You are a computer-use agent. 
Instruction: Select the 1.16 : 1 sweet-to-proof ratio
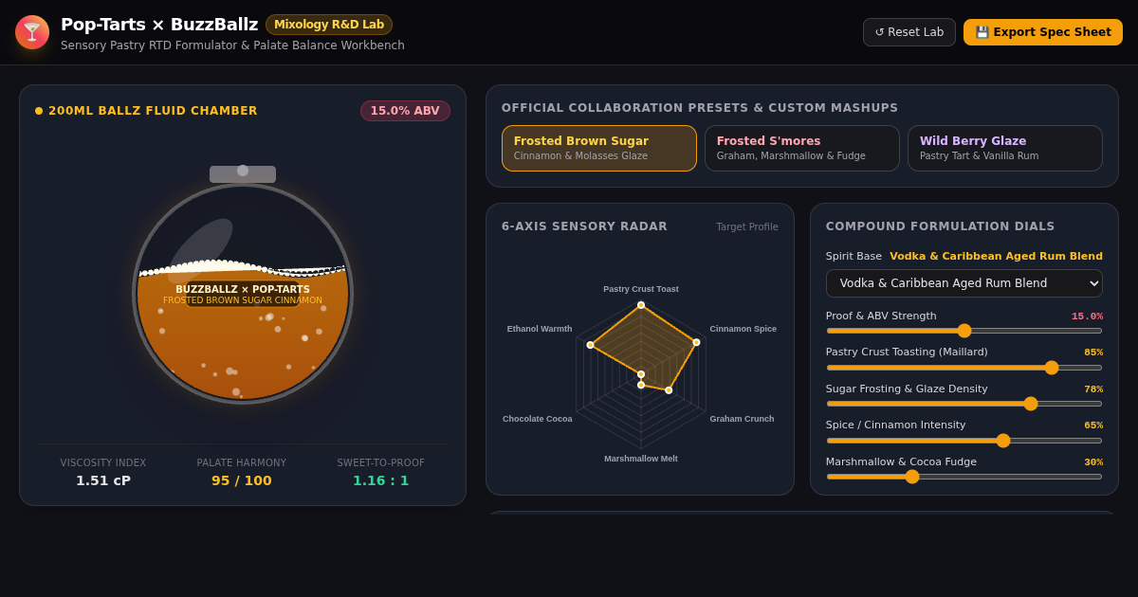point(381,480)
